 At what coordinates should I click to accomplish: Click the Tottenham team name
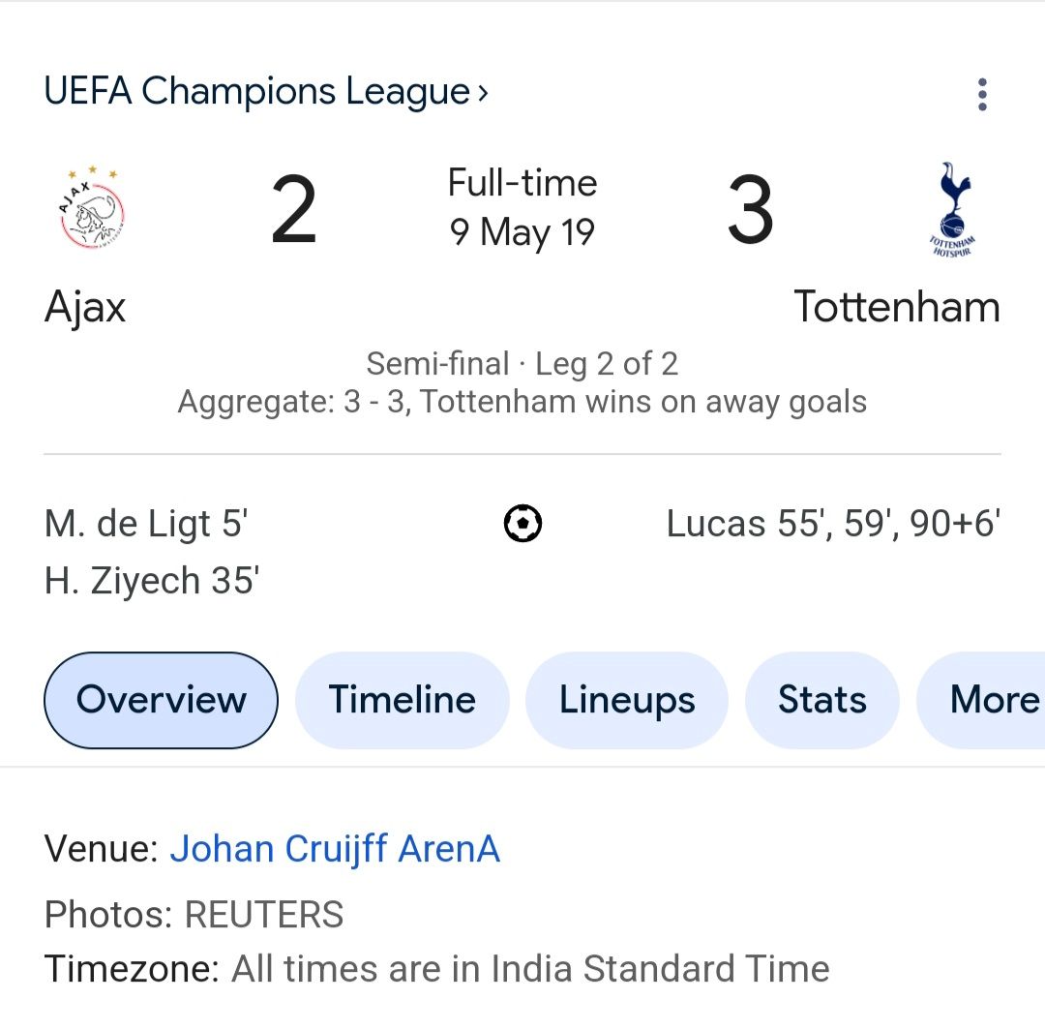(x=896, y=308)
